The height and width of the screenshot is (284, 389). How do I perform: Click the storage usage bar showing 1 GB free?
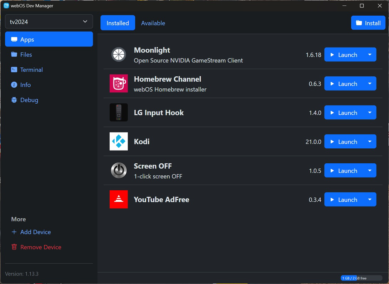[x=362, y=278]
